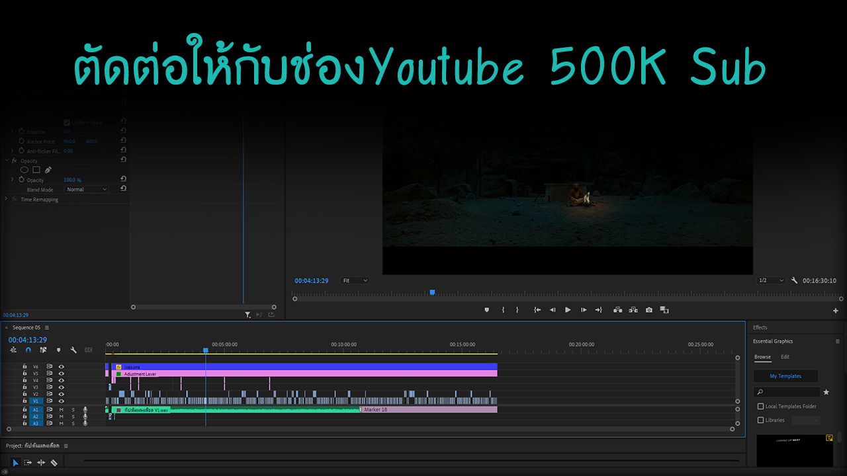
Task: Open Program Monitor Button Editor plus
Action: (836, 311)
